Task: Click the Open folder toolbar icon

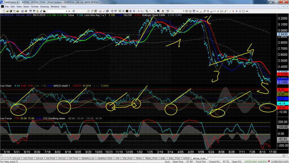Action: coord(7,11)
